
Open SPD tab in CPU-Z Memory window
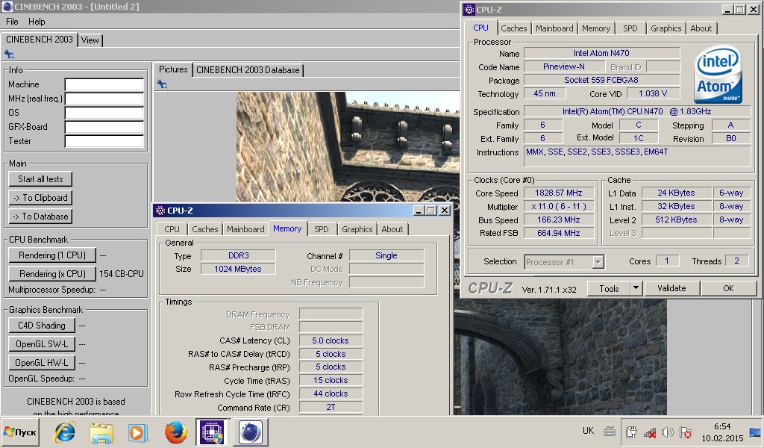321,229
